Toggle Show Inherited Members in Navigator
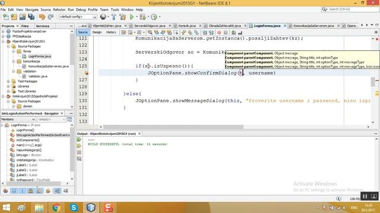Viewport: 380px width, 213px height. tap(5, 191)
